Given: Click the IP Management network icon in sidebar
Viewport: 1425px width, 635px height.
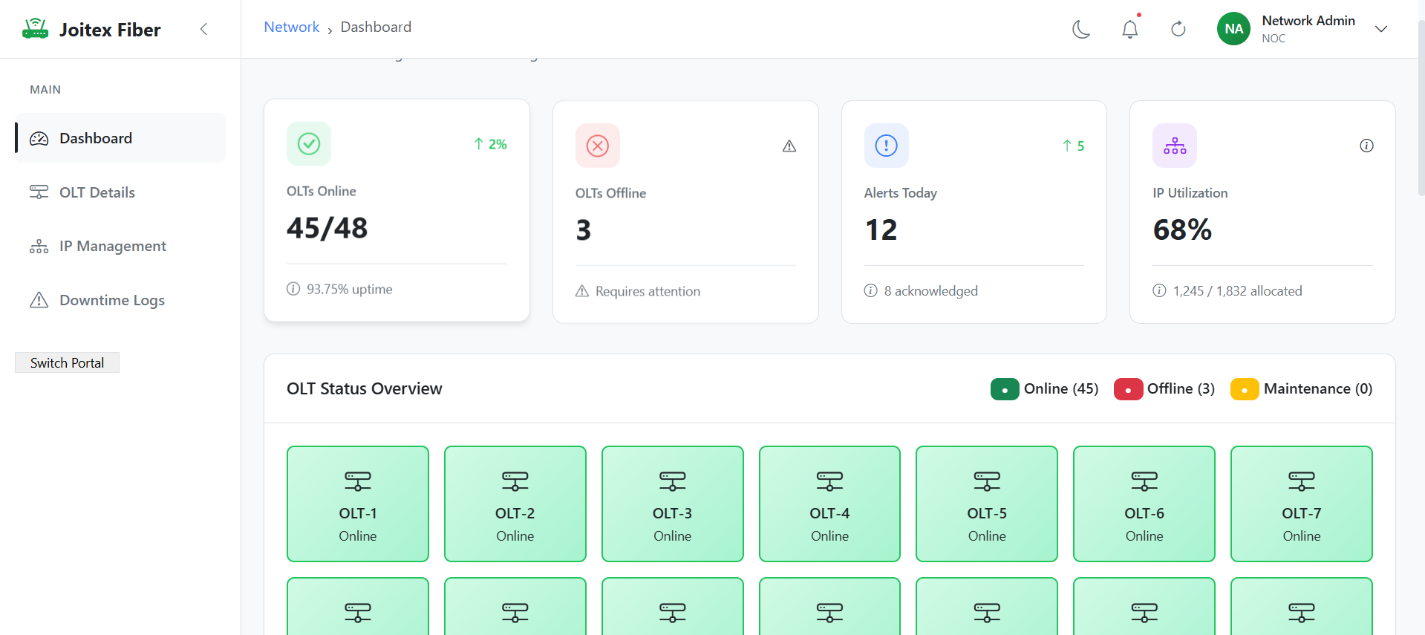Looking at the screenshot, I should point(39,247).
